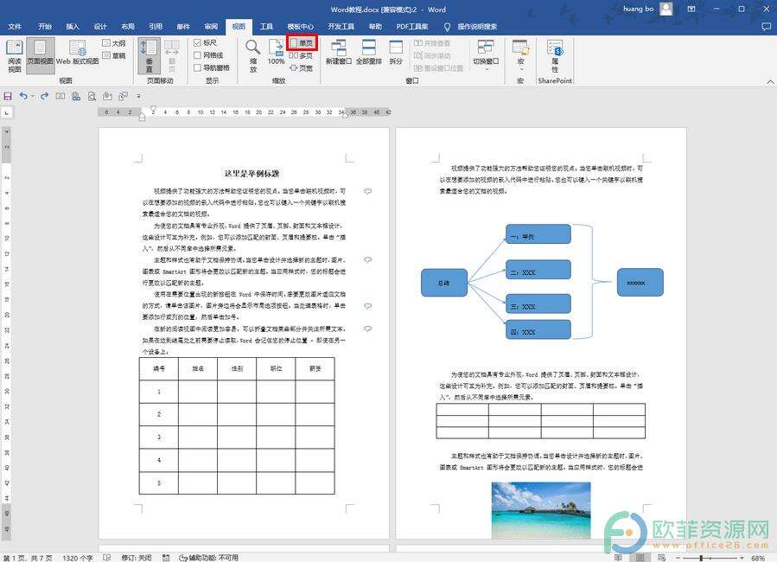
Task: Open the 插入 (Insert) tab
Action: coord(73,26)
